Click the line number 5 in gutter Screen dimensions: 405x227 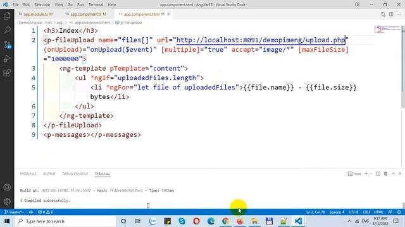click(x=34, y=88)
